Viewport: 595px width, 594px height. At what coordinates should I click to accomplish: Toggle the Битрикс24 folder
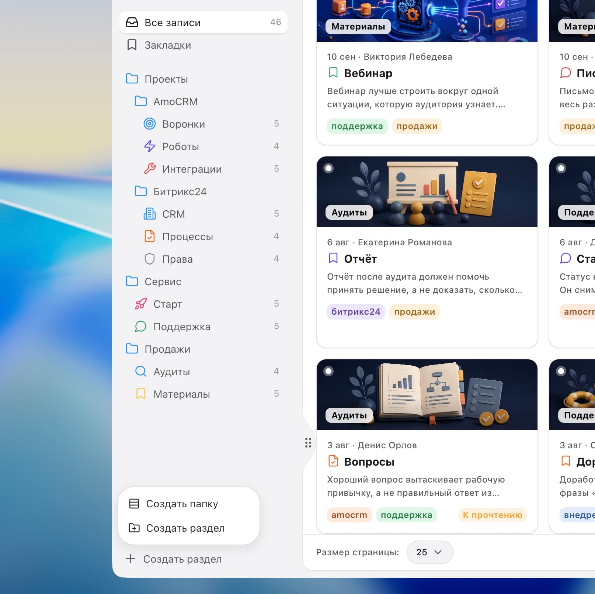click(203, 191)
